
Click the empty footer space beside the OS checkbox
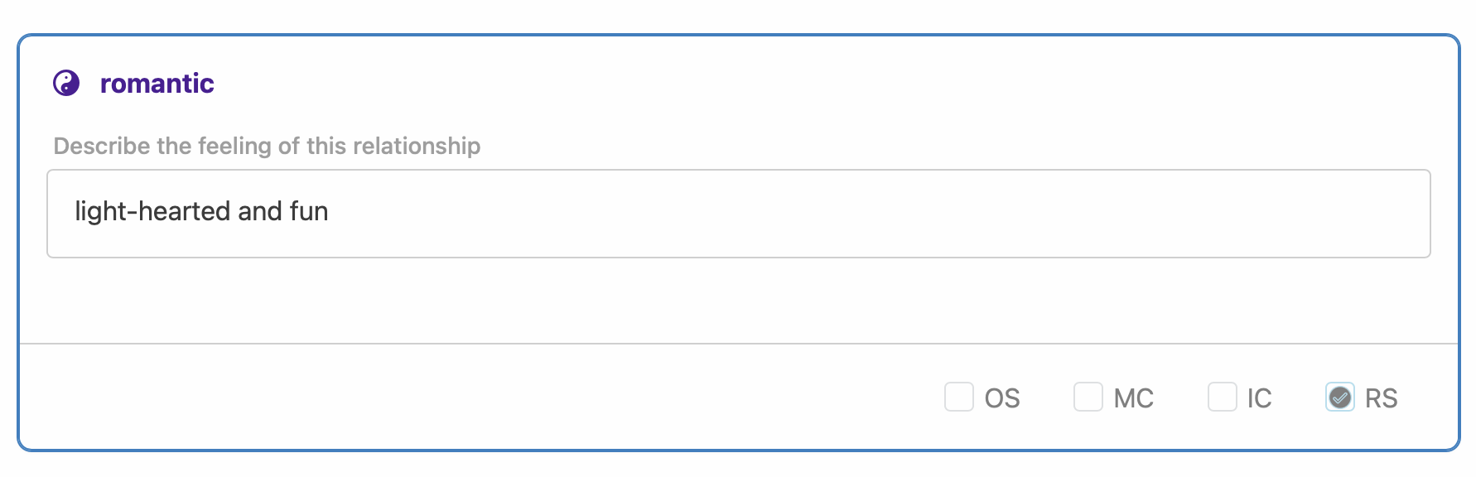click(x=480, y=397)
